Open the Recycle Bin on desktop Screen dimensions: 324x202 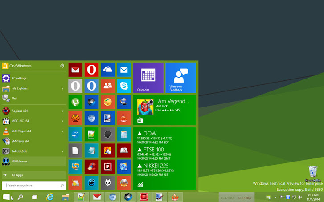click(313, 174)
